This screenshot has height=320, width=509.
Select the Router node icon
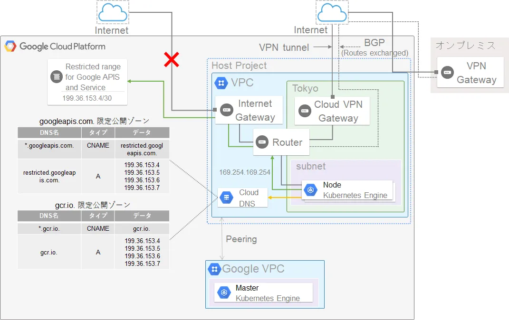coord(262,142)
